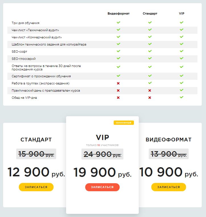Click the yellow Популярный badge
Image resolution: width=206 pixels, height=217 pixels.
coord(124,123)
